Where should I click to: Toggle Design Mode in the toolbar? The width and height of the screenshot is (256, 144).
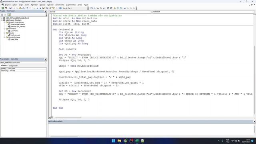pyautogui.click(x=44, y=8)
